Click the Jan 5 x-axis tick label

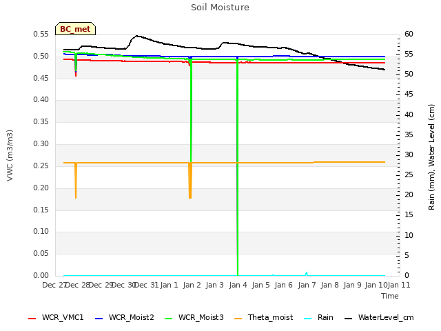(260, 285)
